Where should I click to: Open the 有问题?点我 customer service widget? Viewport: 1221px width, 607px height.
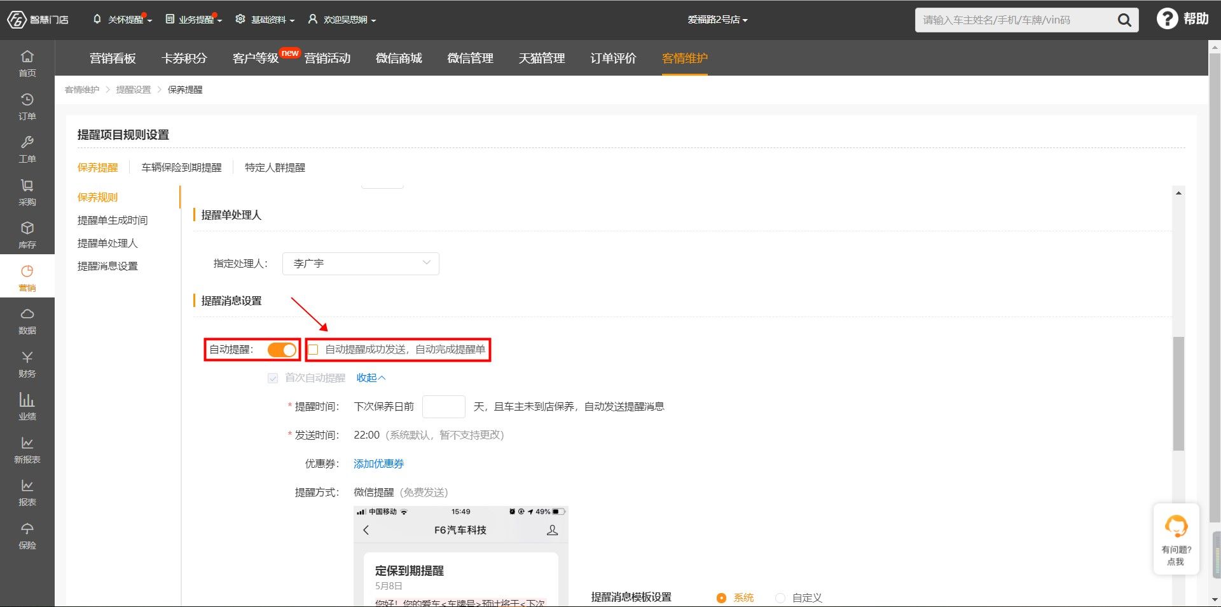click(x=1176, y=539)
